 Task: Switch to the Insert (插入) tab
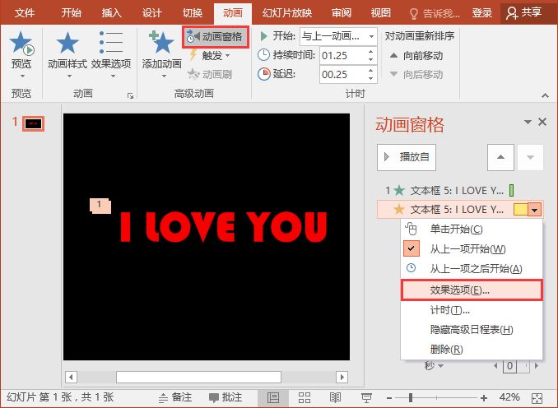[111, 13]
